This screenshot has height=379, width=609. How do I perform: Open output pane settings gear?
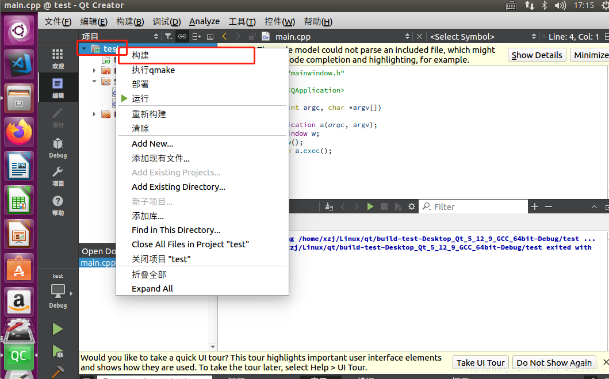[412, 206]
